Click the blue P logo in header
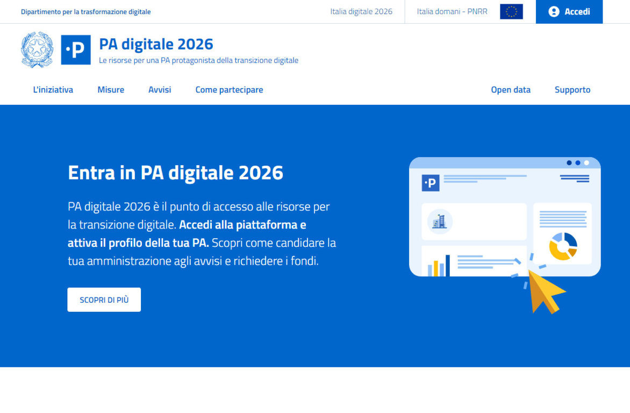The height and width of the screenshot is (413, 630). point(76,49)
